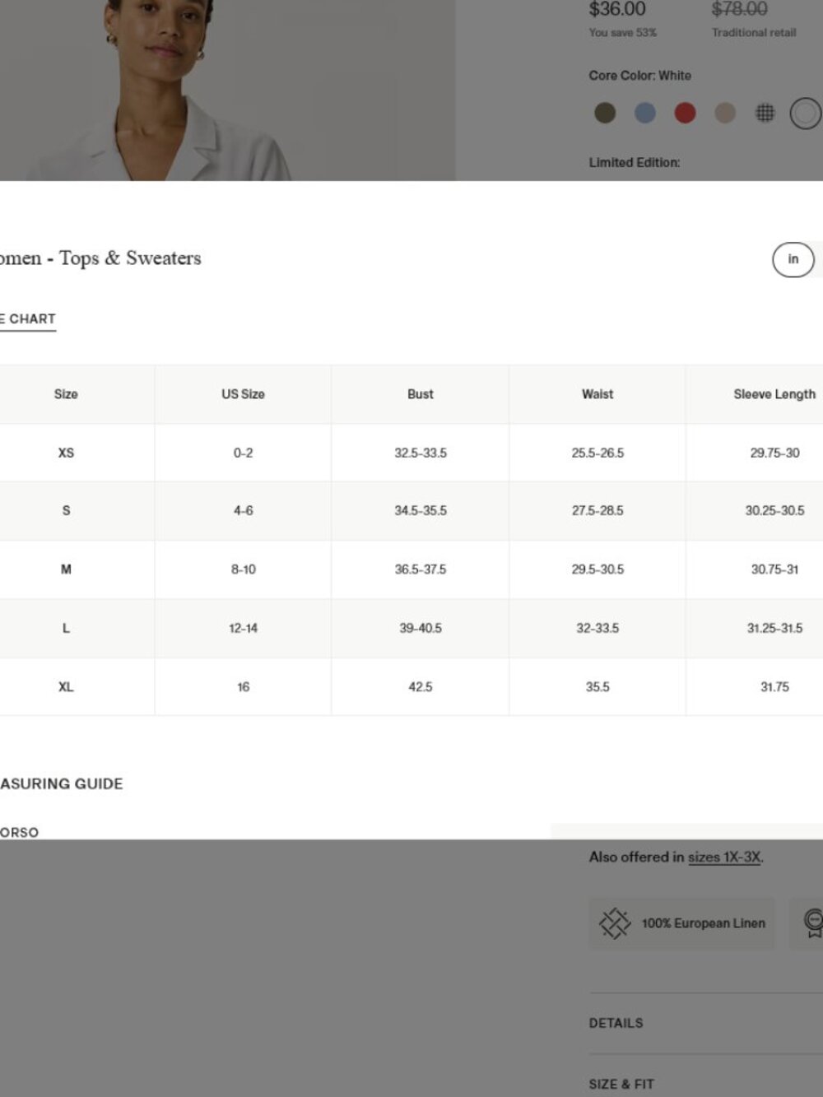
Task: Click the model product photo
Action: click(x=227, y=90)
